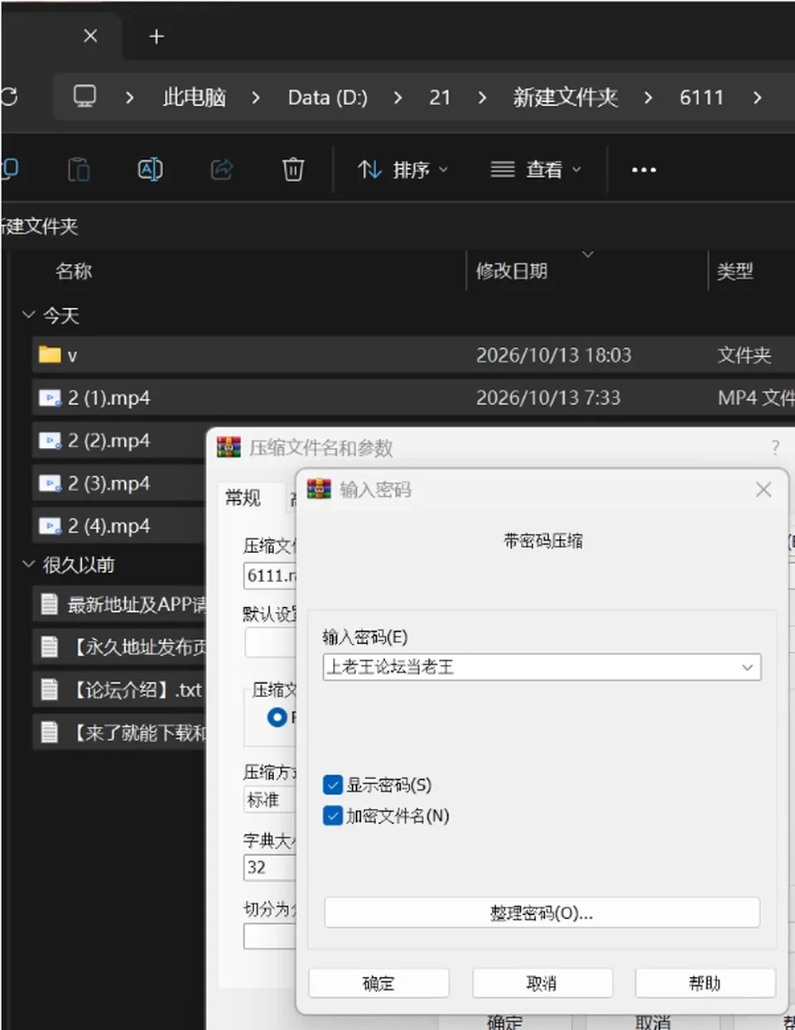Click the delete trash can icon
This screenshot has width=795, height=1030.
click(x=293, y=170)
